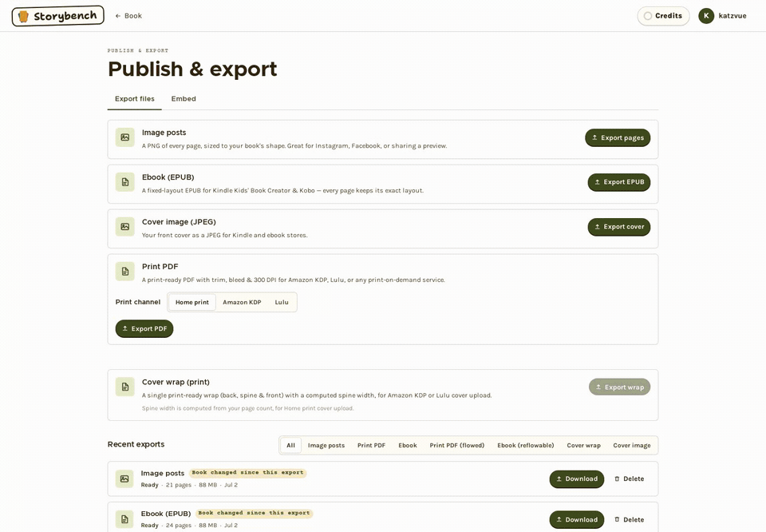The image size is (766, 532).
Task: Click Export pages button
Action: coord(618,138)
